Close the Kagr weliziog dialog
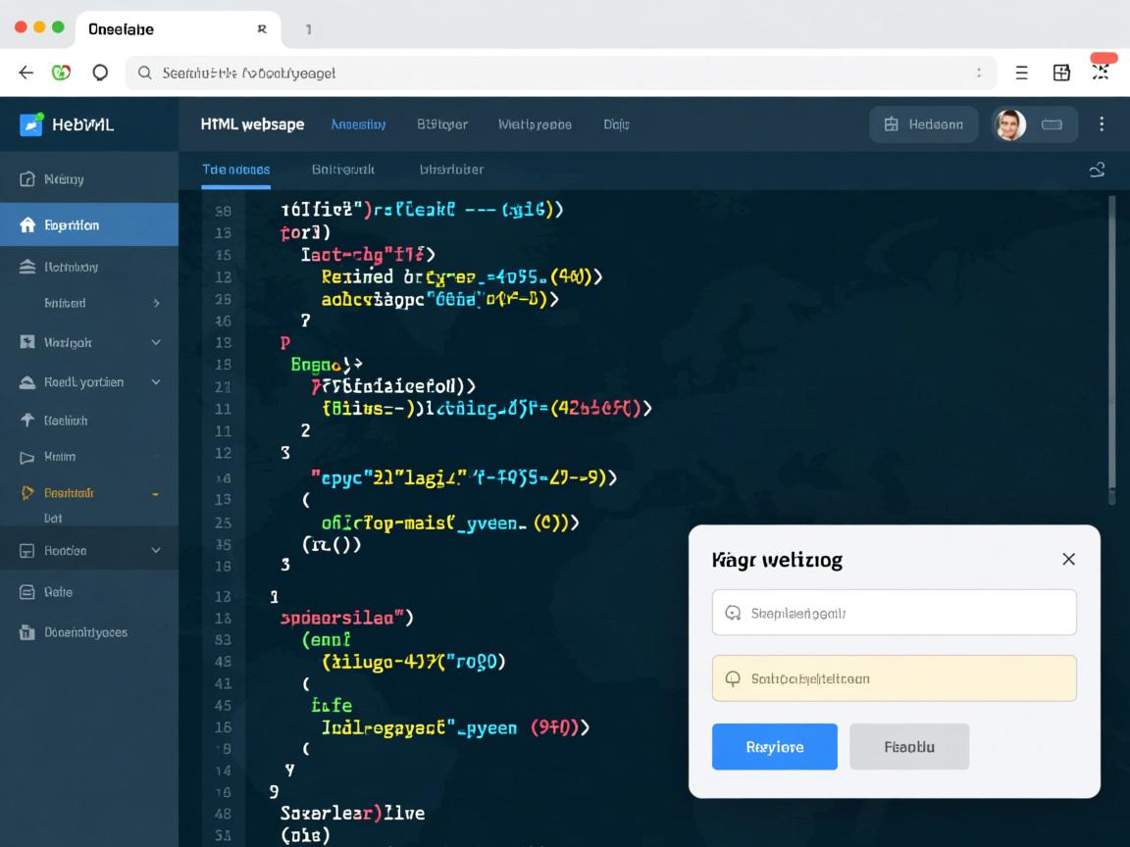The width and height of the screenshot is (1130, 847). pos(1068,559)
